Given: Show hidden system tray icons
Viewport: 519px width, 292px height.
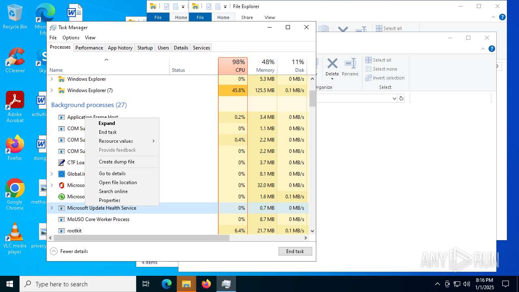Looking at the screenshot, I should coord(437,284).
